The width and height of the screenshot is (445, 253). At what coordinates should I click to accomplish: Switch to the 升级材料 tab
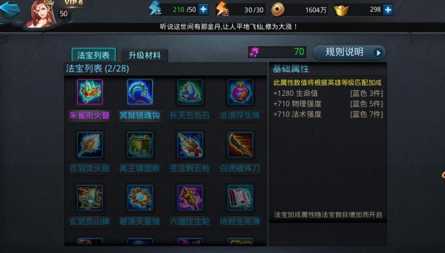[x=145, y=55]
